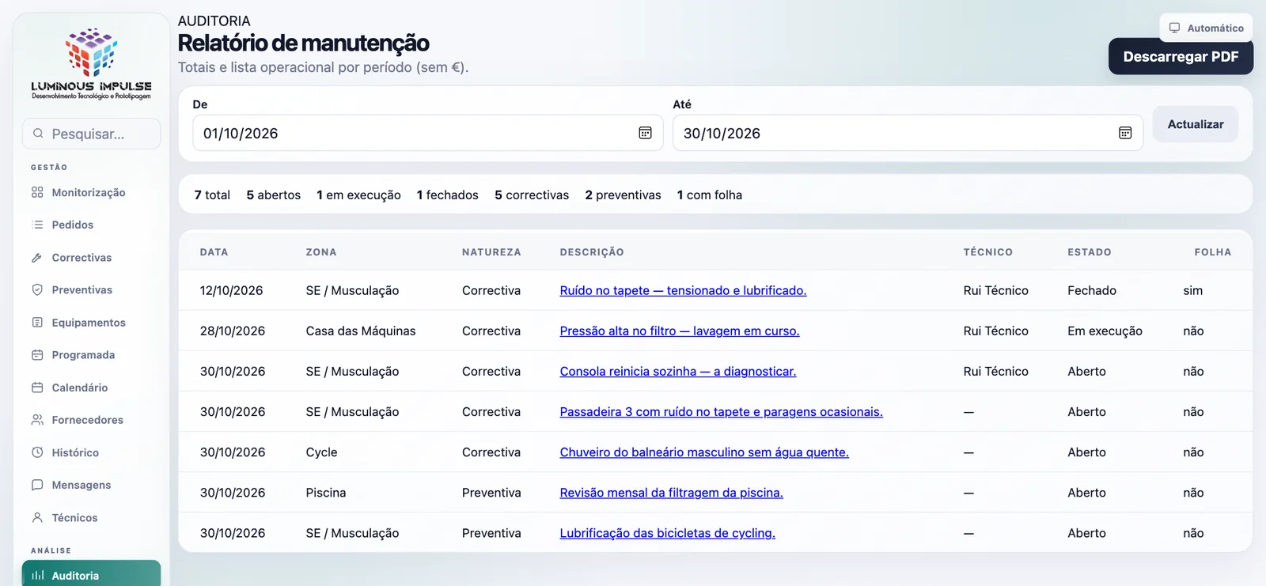Go to Fornecedores menu item
This screenshot has height=586, width=1266.
91,420
